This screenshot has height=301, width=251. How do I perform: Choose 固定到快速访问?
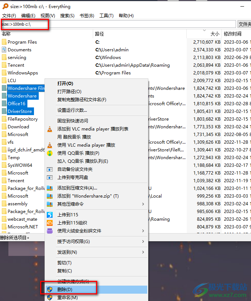pyautogui.click(x=96, y=121)
